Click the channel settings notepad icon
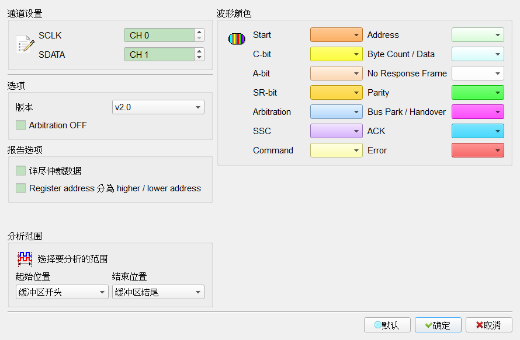 pyautogui.click(x=25, y=44)
